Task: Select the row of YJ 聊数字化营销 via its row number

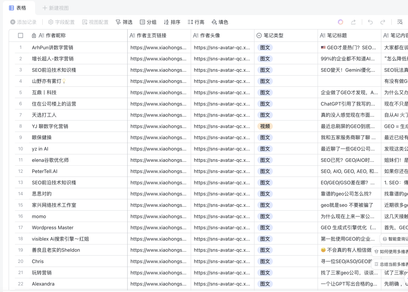Action: click(x=21, y=126)
